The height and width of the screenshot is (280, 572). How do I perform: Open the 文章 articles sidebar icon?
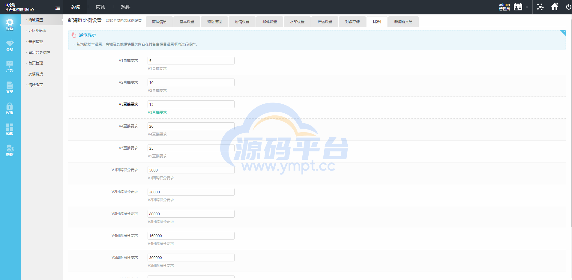click(x=10, y=88)
